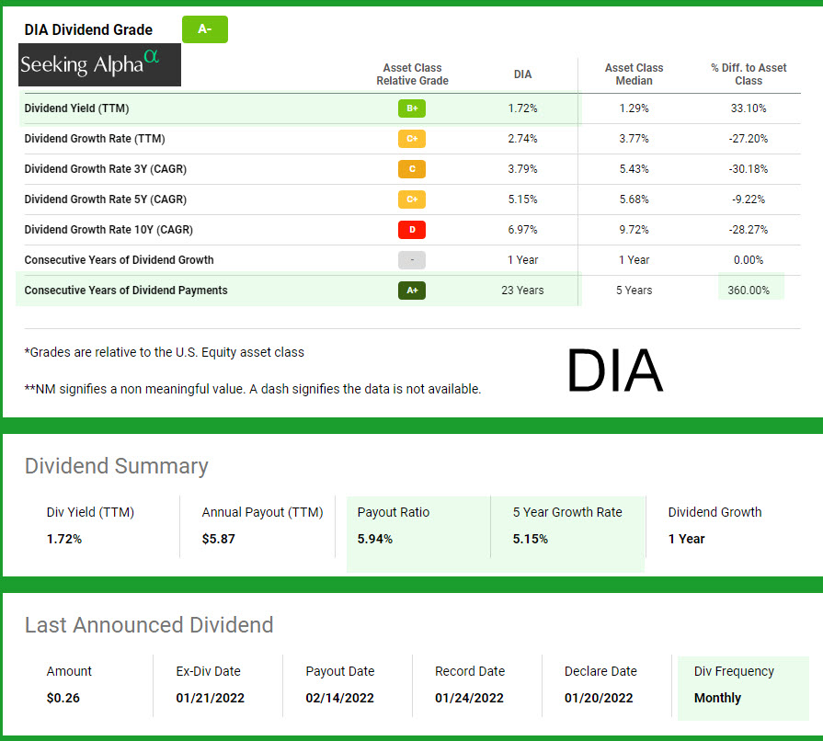Click the 360.00% difference value
This screenshot has height=741, width=823.
coord(749,290)
